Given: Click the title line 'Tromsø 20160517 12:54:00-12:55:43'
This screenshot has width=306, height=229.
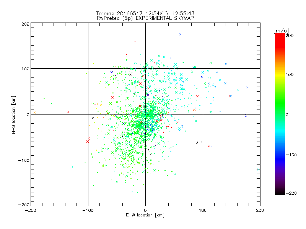Looking at the screenshot, I should click(x=145, y=13).
